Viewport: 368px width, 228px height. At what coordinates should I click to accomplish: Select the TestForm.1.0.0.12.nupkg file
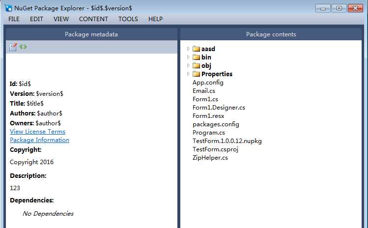227,141
